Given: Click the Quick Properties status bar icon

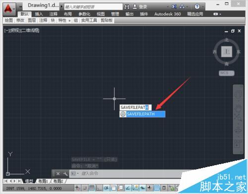Looking at the screenshot, I should [164, 188].
